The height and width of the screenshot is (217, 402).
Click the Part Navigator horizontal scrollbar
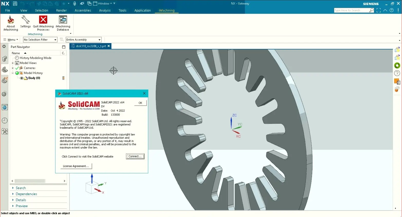point(30,181)
